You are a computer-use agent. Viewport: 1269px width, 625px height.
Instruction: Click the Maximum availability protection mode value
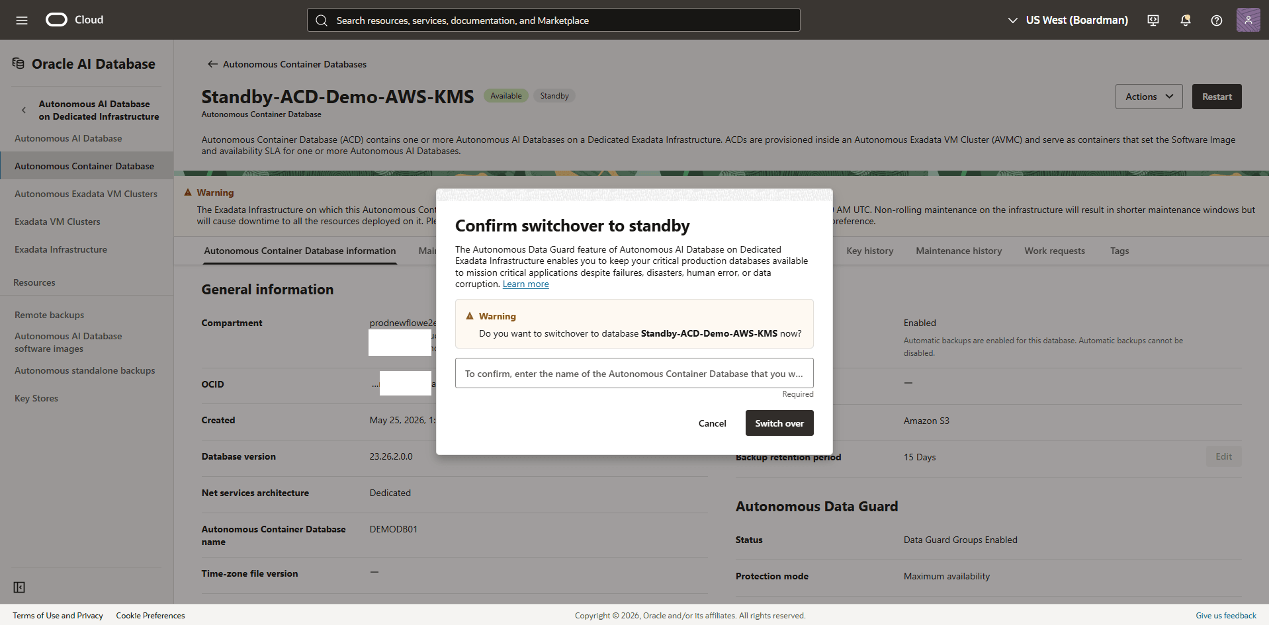pyautogui.click(x=947, y=576)
